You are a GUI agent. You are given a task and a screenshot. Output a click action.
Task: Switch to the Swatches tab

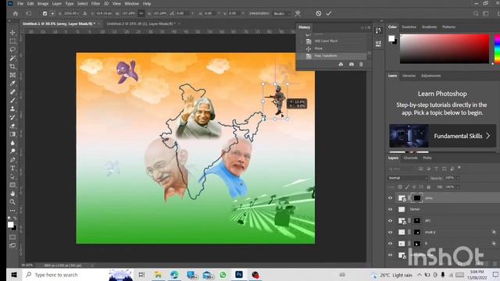(409, 27)
